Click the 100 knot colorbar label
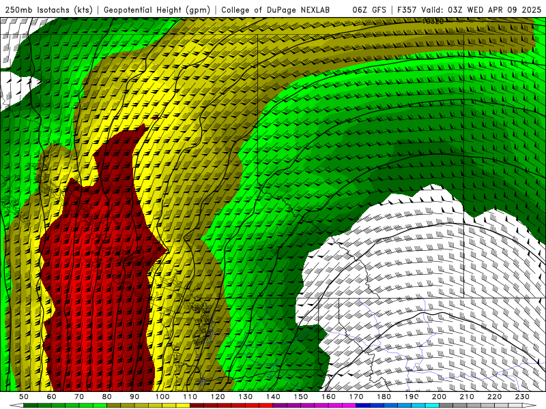The width and height of the screenshot is (546, 409). point(162,397)
